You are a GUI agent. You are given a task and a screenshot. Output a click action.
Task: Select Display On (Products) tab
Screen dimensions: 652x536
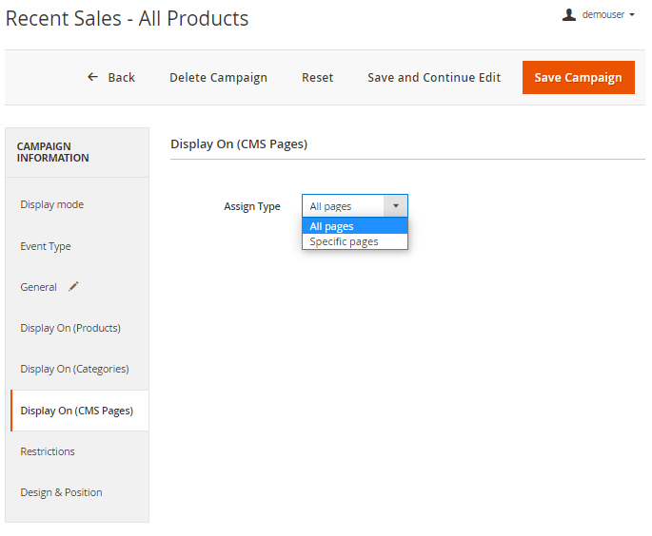coord(70,328)
